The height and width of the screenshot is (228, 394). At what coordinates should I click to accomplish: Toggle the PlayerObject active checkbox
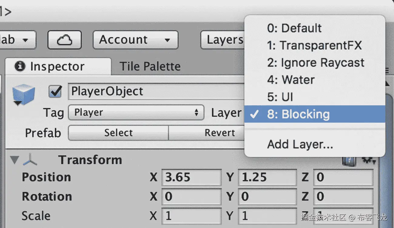click(56, 92)
